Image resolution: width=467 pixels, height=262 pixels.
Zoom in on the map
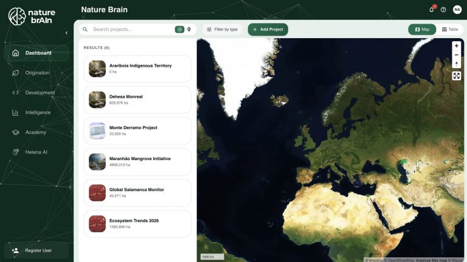(457, 45)
